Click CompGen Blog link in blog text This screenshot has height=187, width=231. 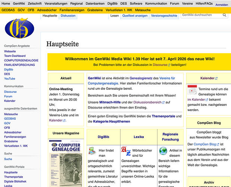206,144
